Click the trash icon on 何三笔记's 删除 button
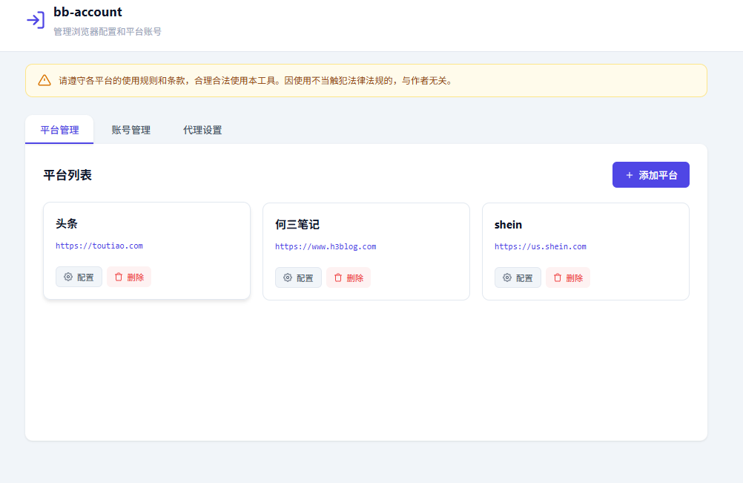The width and height of the screenshot is (743, 483). (337, 277)
